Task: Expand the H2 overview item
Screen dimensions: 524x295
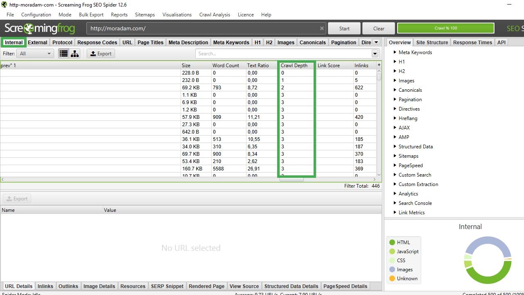Action: pos(395,71)
